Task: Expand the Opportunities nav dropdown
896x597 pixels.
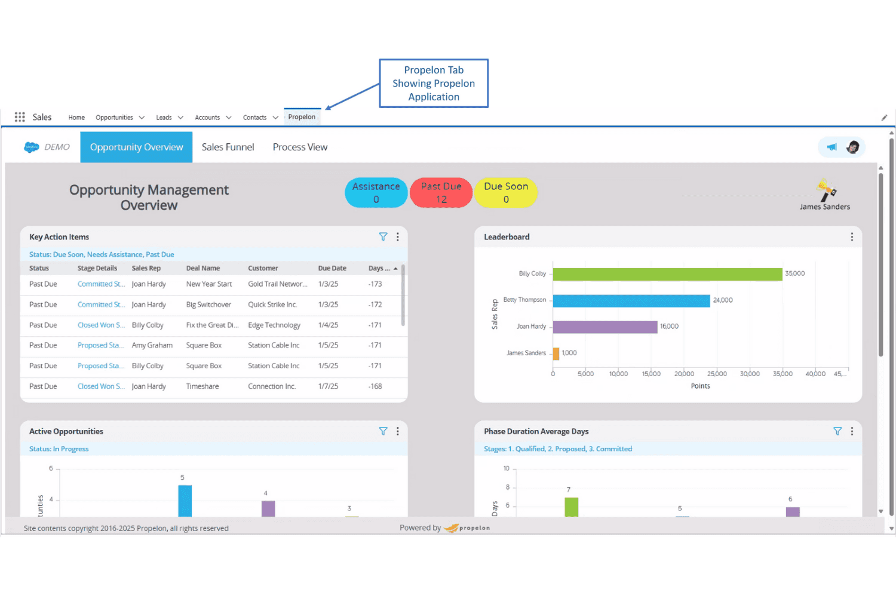Action: 142,118
